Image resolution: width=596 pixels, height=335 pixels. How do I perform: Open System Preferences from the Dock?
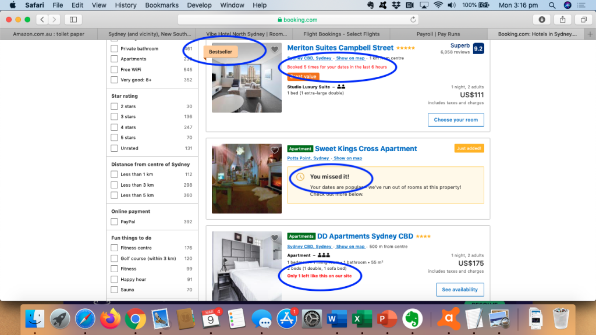[x=312, y=318]
